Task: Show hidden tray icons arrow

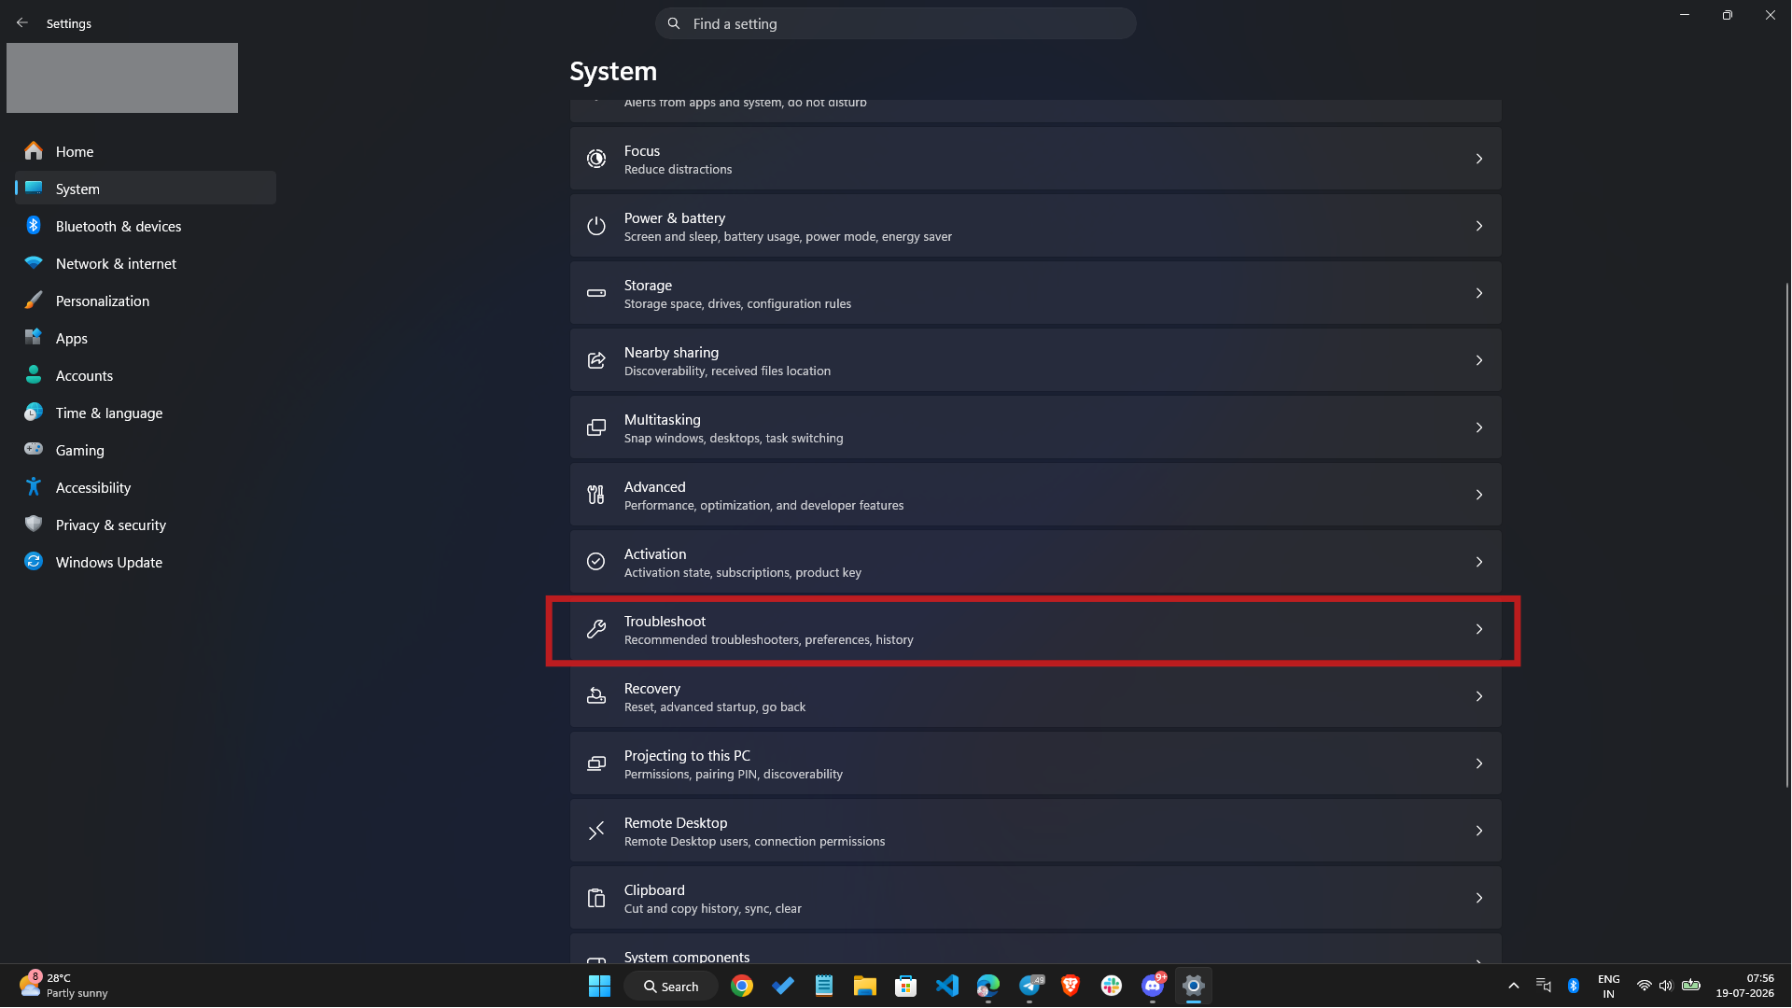Action: (1513, 986)
